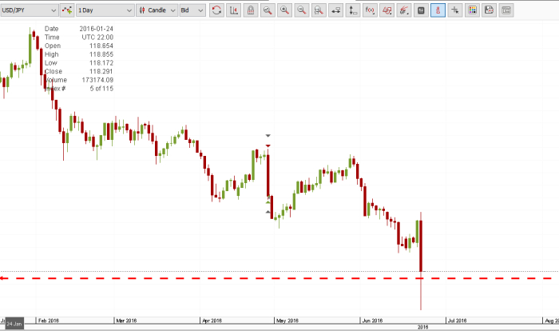Click the zoom out magnifier icon
559x331 pixels.
pos(302,10)
